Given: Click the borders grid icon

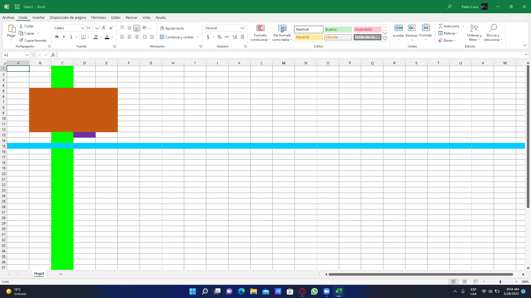Looking at the screenshot, I should coord(84,37).
